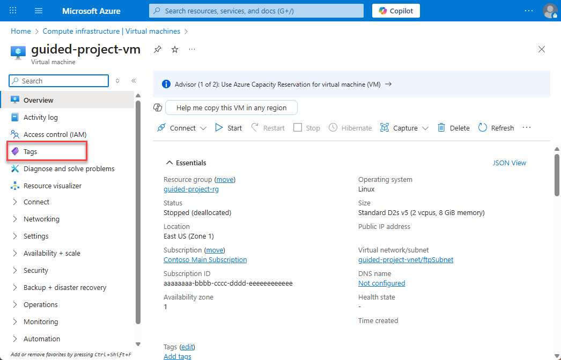The image size is (561, 360).
Task: Click move link next to Resource group
Action: tap(225, 179)
